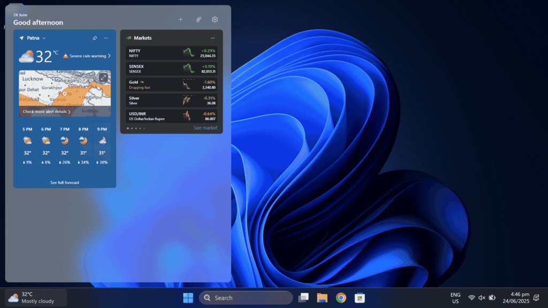Image resolution: width=548 pixels, height=308 pixels.
Task: Open ENG US language switcher
Action: [455, 298]
